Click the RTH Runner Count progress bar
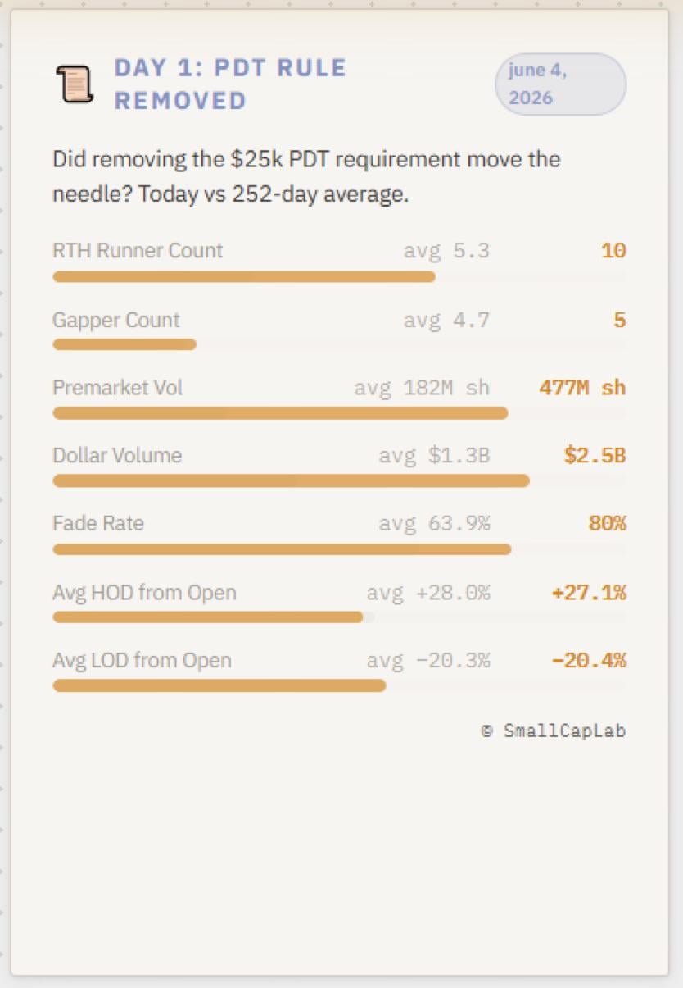683x988 pixels. (339, 276)
